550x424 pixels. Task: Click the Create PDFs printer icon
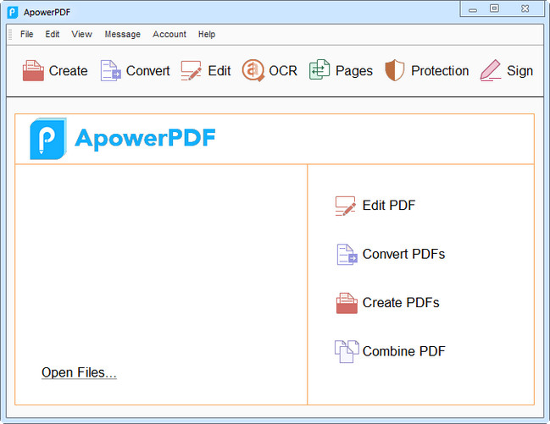pos(347,303)
